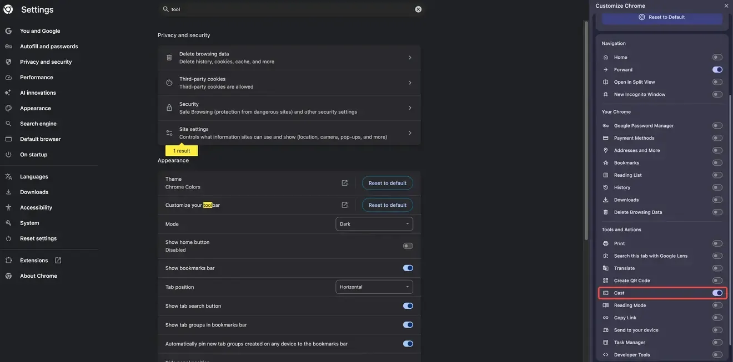Enable the Copy Link toolbar toggle

pos(717,318)
